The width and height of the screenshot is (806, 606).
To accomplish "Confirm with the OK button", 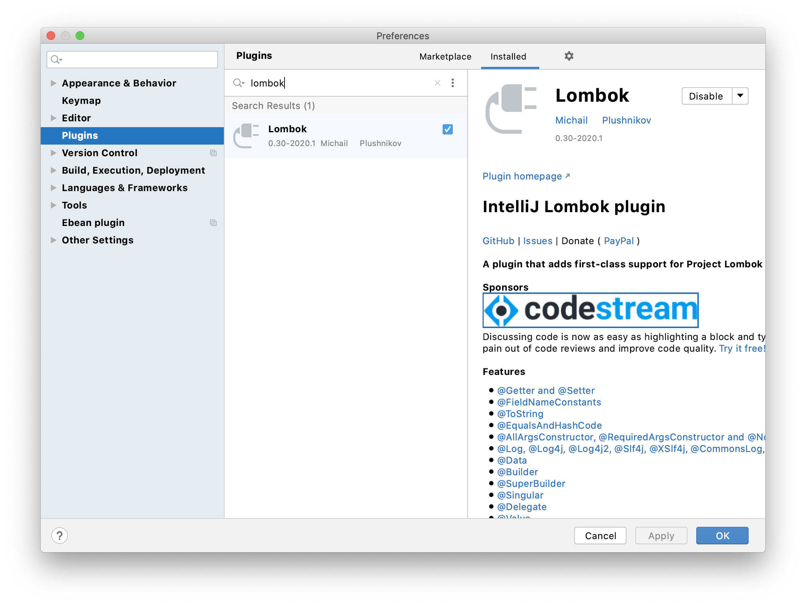I will coord(722,535).
